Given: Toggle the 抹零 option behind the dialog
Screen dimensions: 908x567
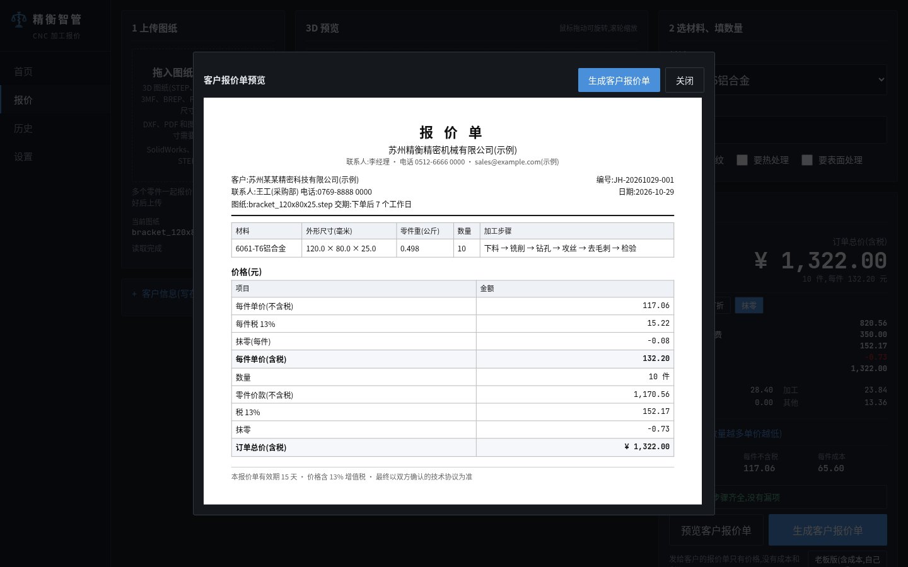Looking at the screenshot, I should click(749, 306).
